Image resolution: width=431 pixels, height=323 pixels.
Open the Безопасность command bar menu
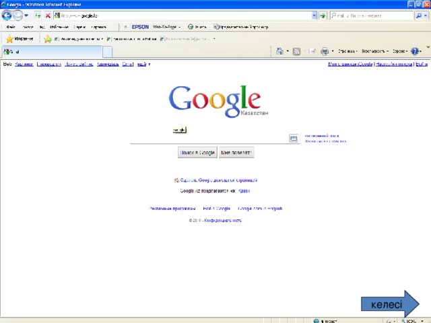375,51
